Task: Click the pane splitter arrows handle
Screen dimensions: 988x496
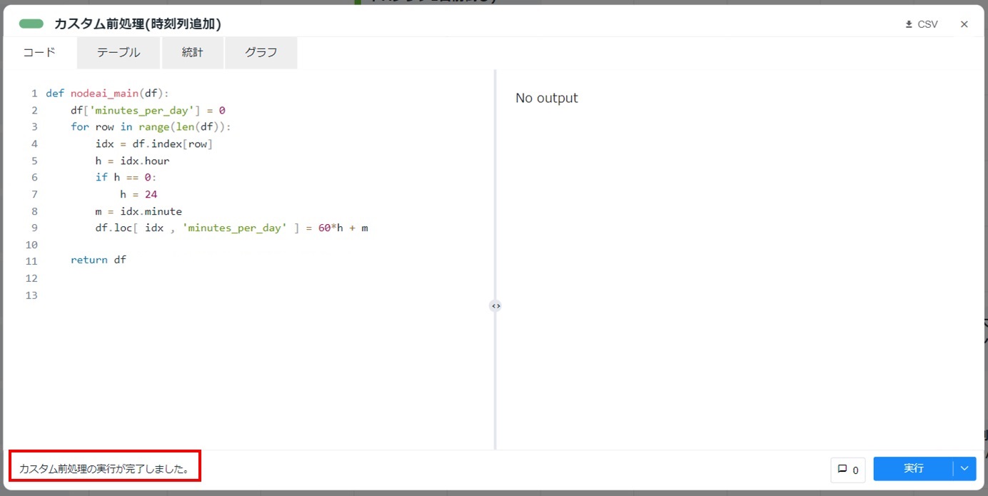Action: (x=495, y=305)
